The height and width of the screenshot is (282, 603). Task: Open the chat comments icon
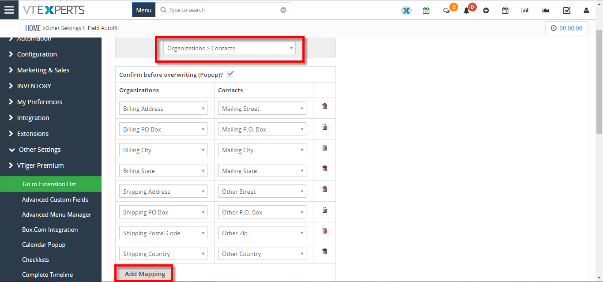446,11
